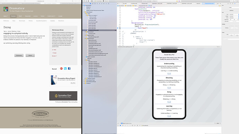Click the Dictionary button below Doing definition
Viewport: 239px width, 134px height.
(19, 56)
